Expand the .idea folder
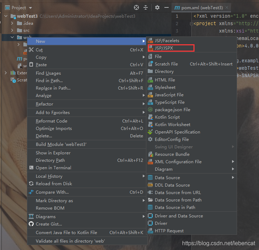The image size is (259, 250). click(x=12, y=23)
